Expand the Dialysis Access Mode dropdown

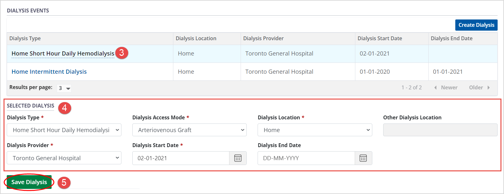(189, 130)
